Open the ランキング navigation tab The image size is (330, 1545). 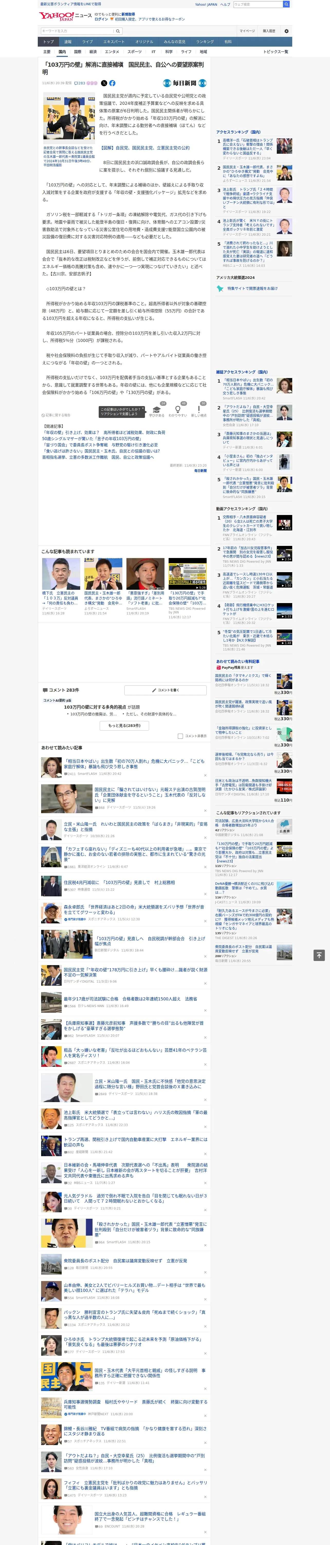click(x=205, y=42)
